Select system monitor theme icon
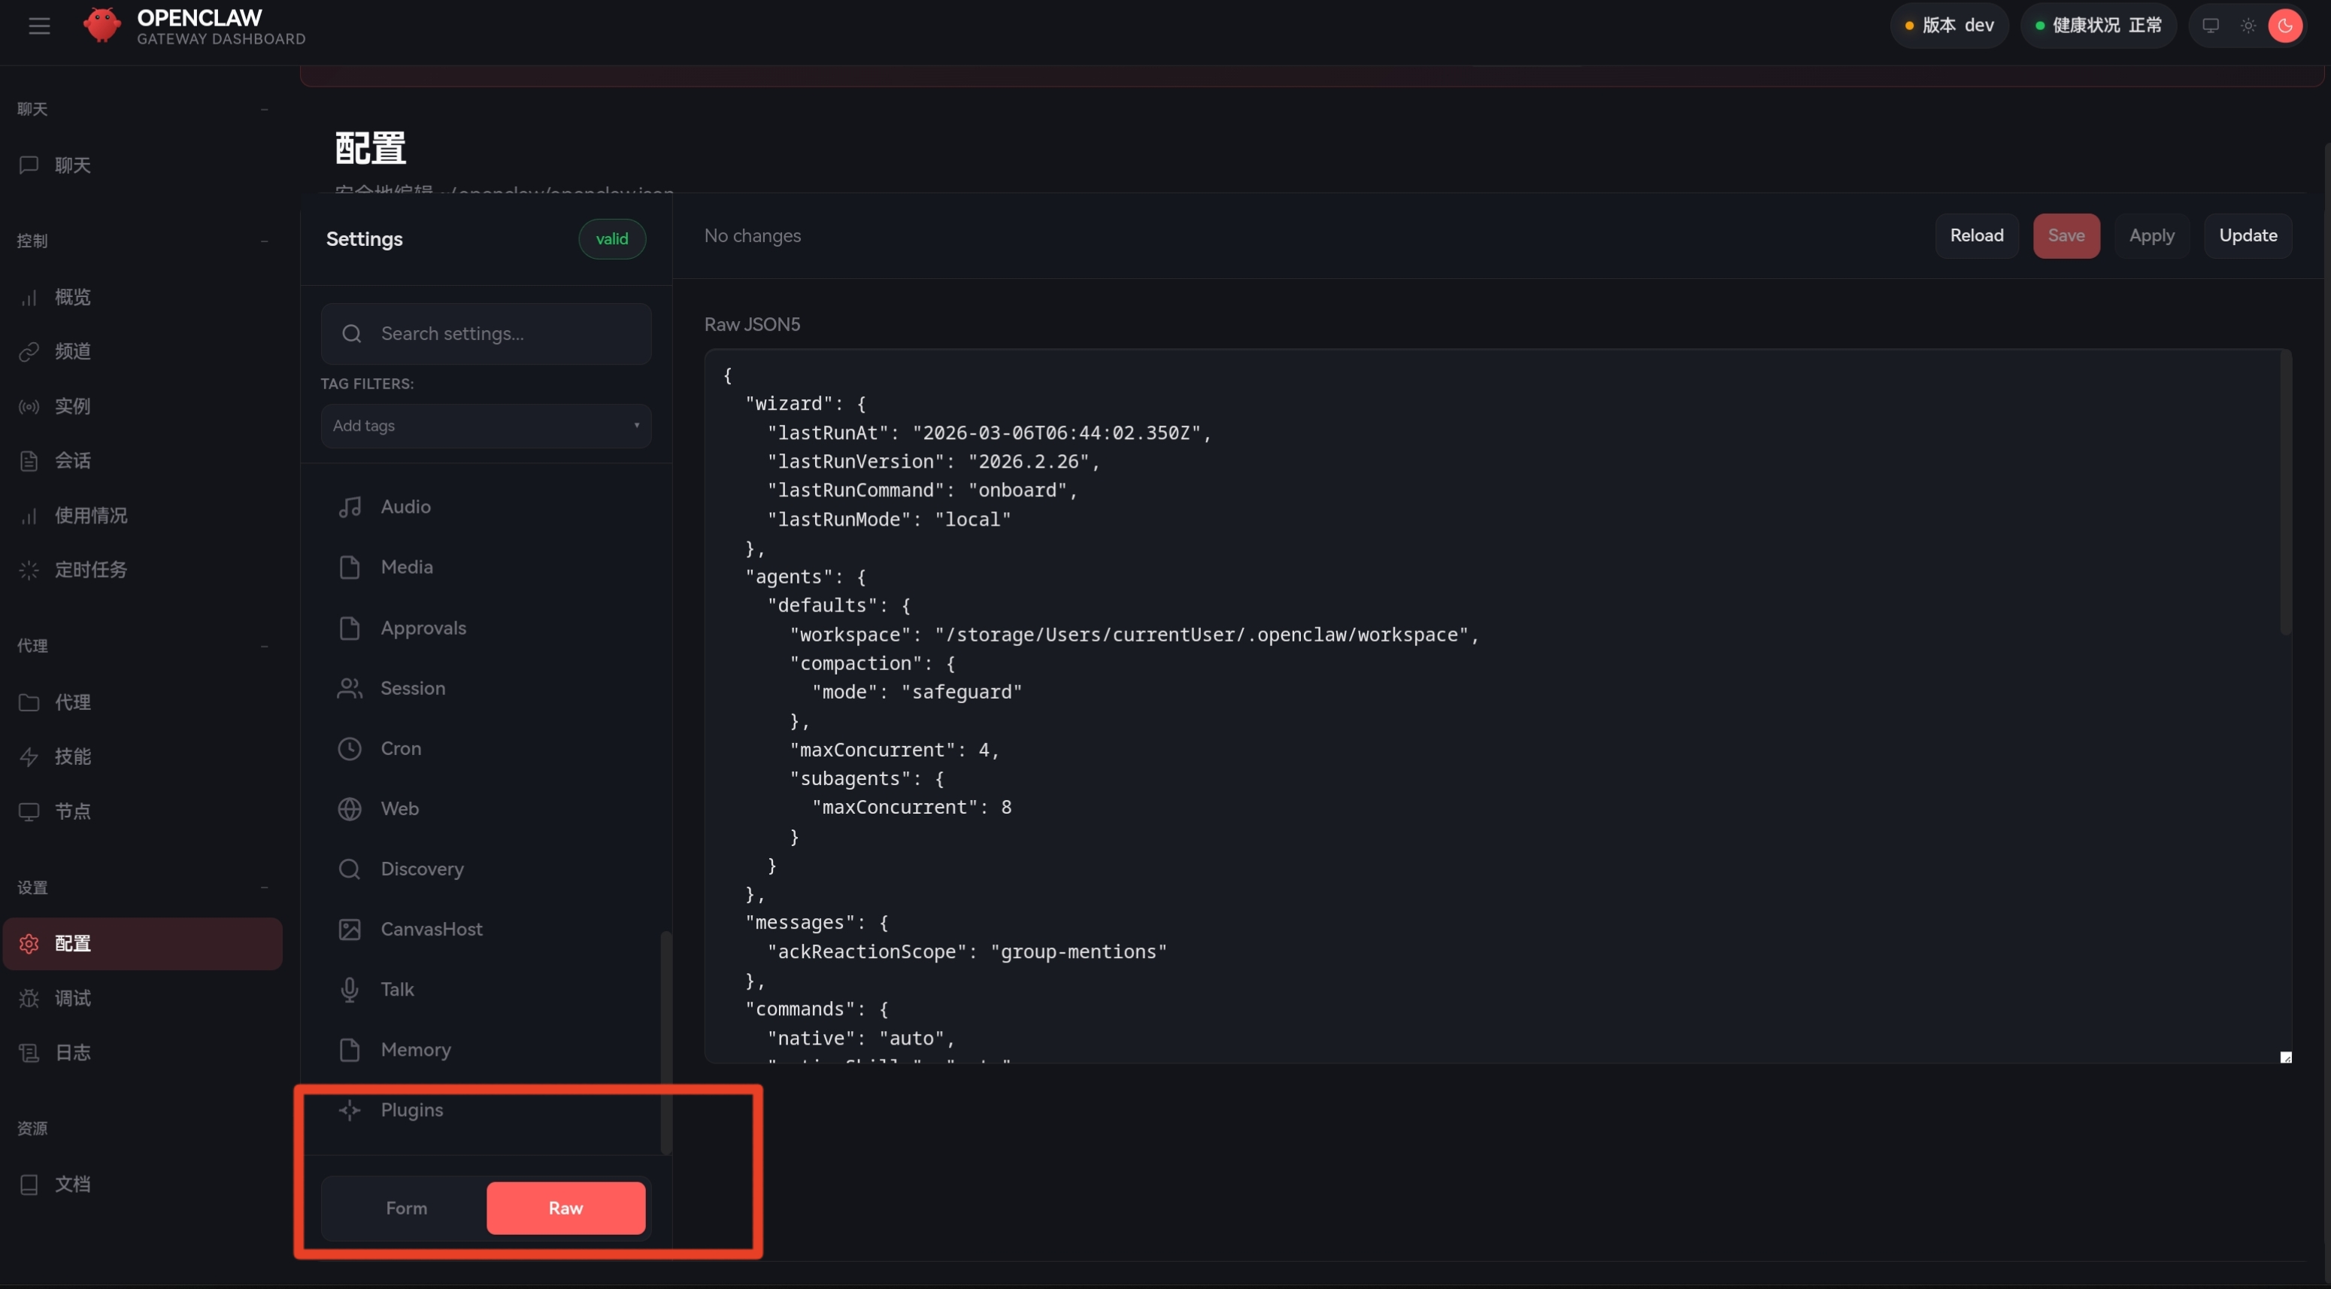 [2210, 26]
